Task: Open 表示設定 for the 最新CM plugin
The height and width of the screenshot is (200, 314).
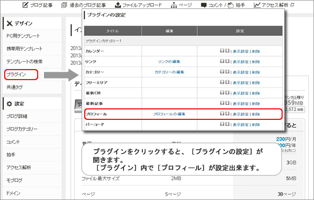Action: pos(241,93)
